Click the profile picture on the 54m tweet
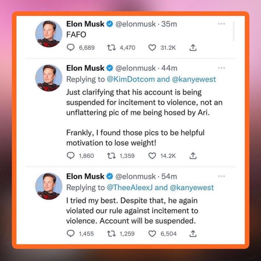Viewport: 261px width, 261px height. [x=49, y=186]
